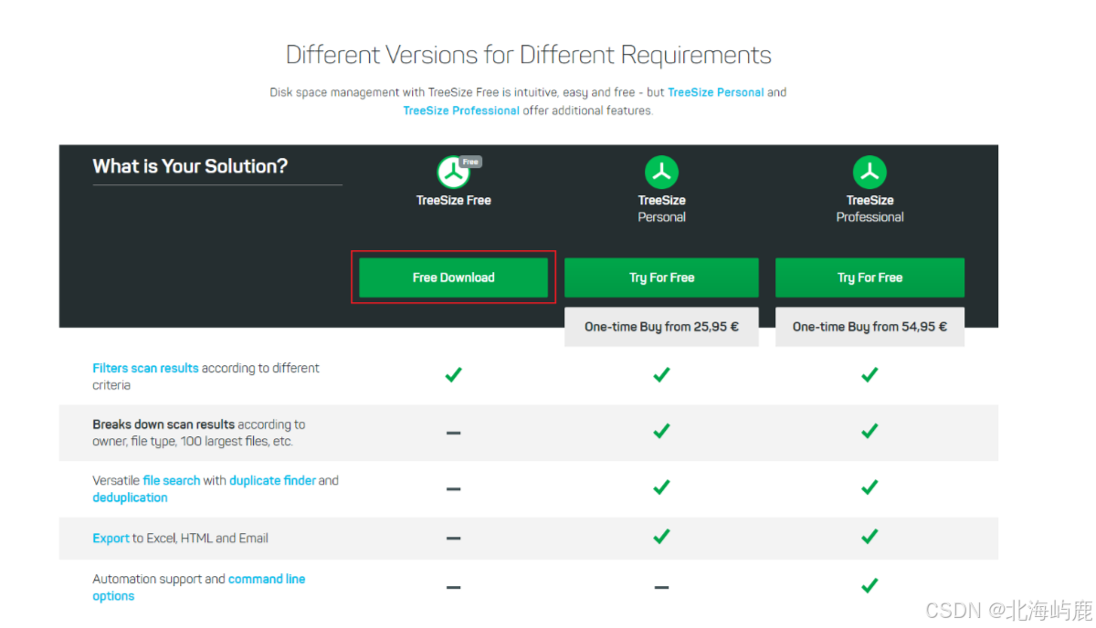1096x628 pixels.
Task: Open the TreeSize Professional link in intro text
Action: 461,110
